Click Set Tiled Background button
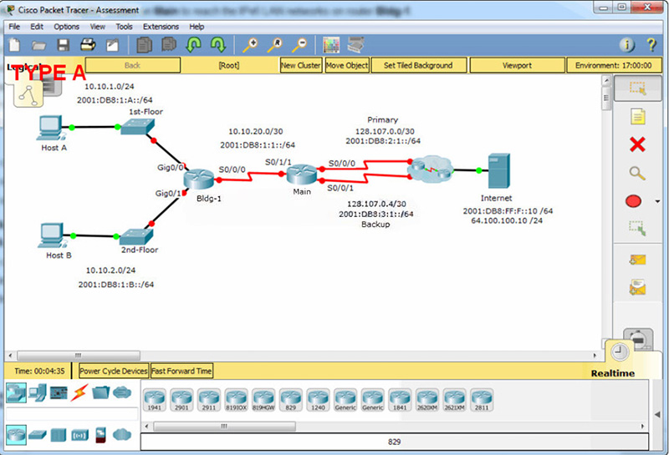669x455 pixels. tap(419, 65)
